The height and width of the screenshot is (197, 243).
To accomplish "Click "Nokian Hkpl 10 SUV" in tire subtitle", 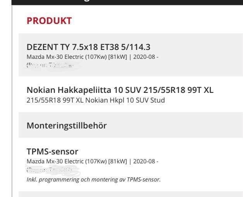I will click(117, 100).
